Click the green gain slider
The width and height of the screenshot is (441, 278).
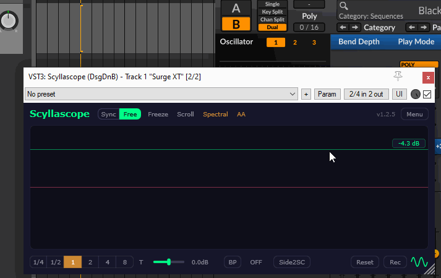click(x=169, y=262)
